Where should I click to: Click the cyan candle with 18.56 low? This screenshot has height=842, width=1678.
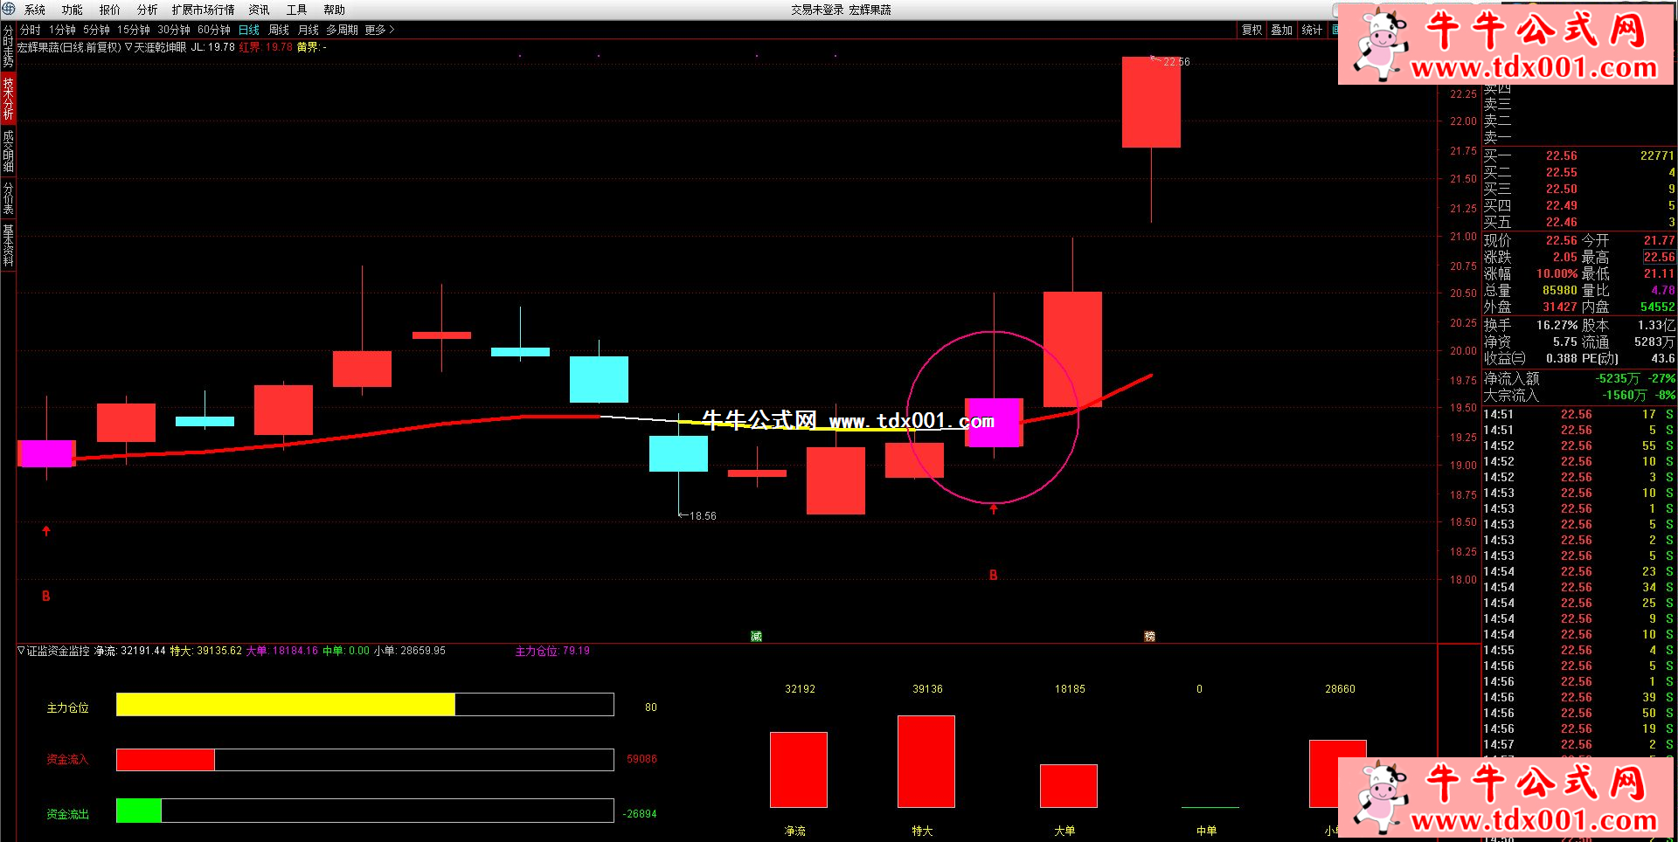(678, 454)
